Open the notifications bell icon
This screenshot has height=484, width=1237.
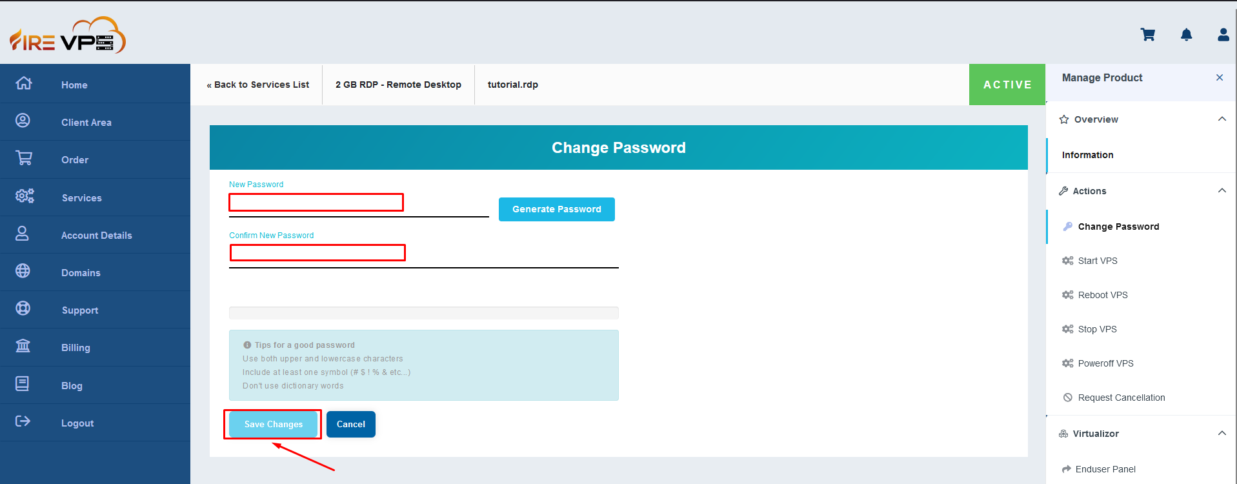(1186, 35)
